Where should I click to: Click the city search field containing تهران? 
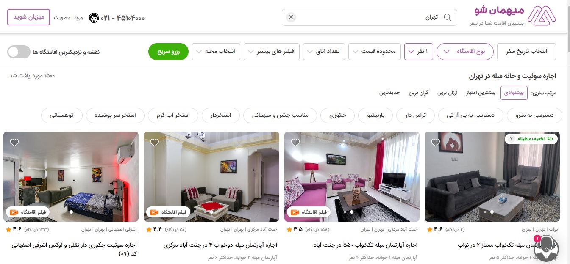(x=370, y=17)
